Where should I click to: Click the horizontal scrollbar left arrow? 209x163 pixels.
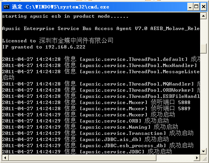pos(5,158)
